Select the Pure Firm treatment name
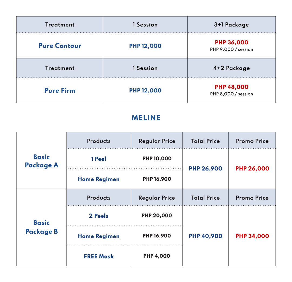 coord(60,90)
